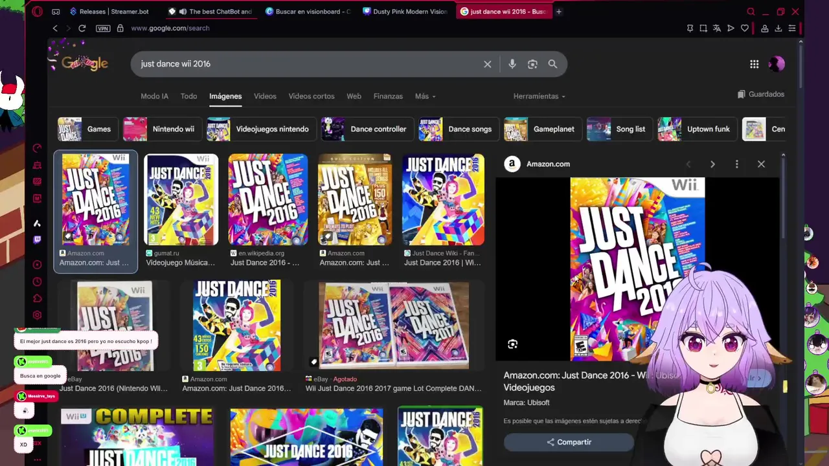This screenshot has width=829, height=466.
Task: Open search in tabs magnifier icon
Action: coord(751,12)
